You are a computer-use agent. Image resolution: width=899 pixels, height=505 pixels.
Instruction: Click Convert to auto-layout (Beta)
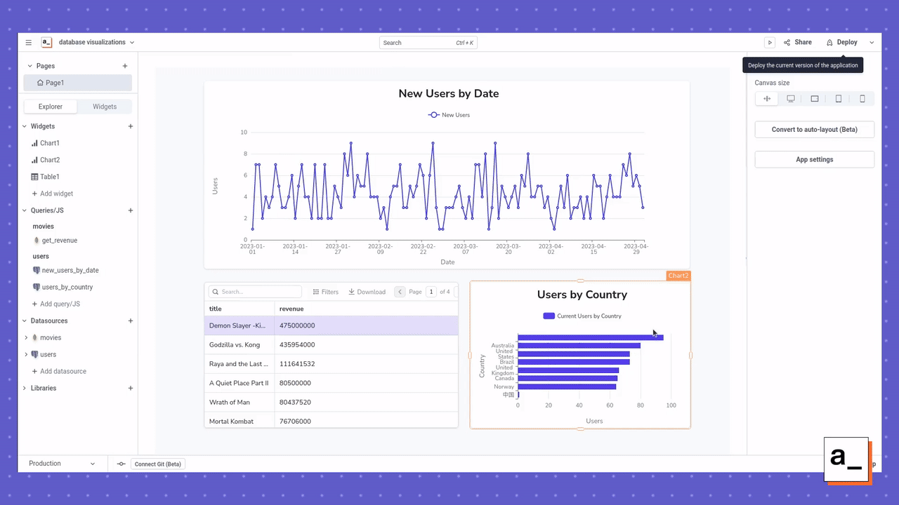(814, 129)
